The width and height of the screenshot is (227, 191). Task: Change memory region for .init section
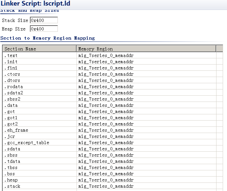coord(147,62)
